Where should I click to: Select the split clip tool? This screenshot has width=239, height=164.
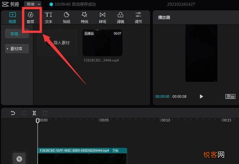point(34,113)
